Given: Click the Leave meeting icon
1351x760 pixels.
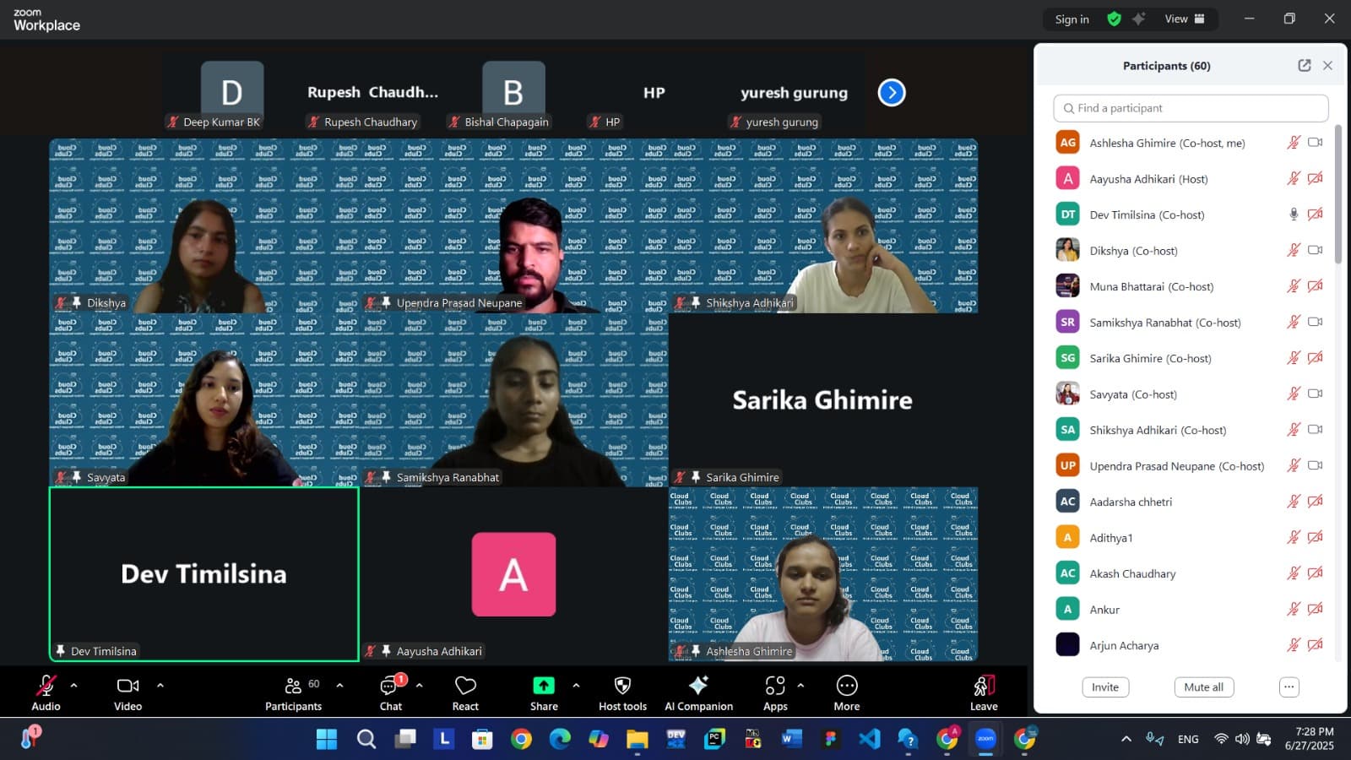Looking at the screenshot, I should click(x=984, y=686).
